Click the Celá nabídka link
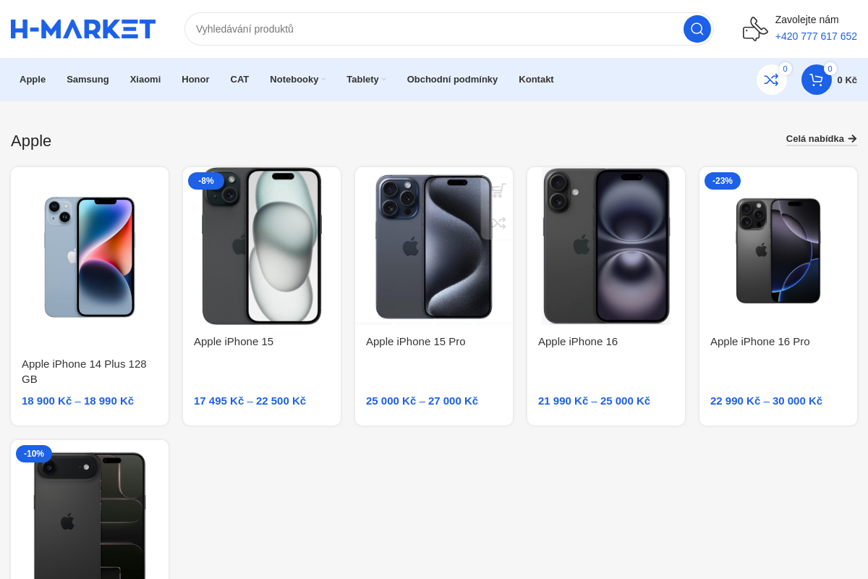The width and height of the screenshot is (868, 579). (x=821, y=139)
